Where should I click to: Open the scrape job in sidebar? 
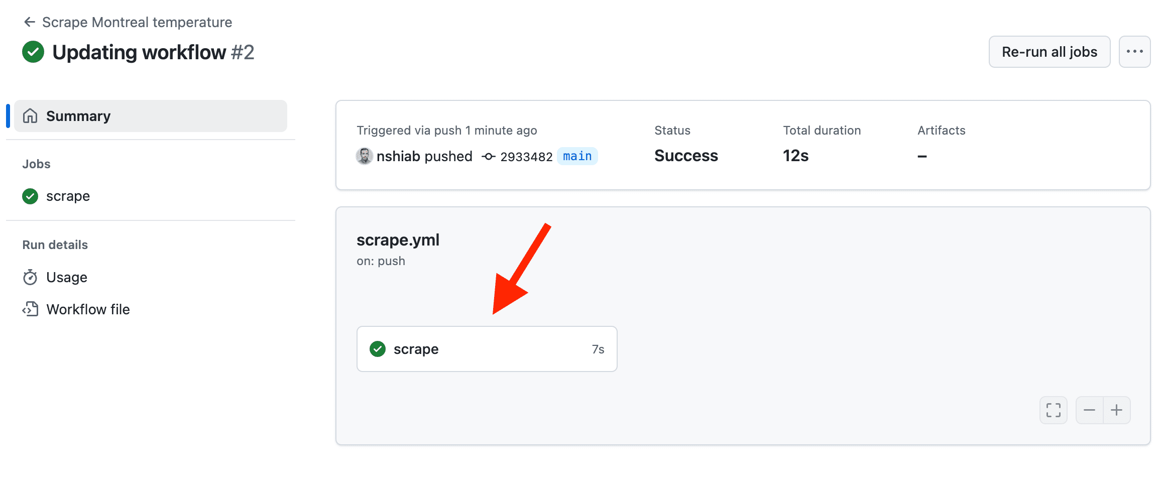(x=68, y=196)
